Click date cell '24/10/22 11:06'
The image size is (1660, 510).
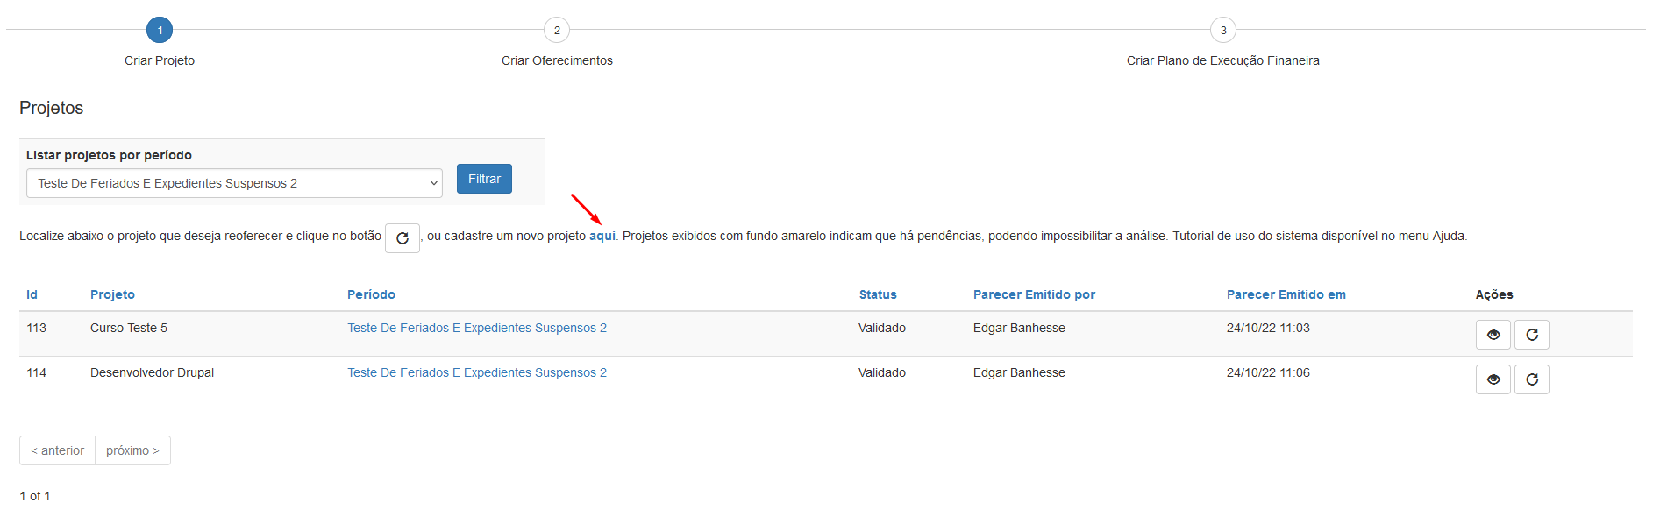point(1268,372)
